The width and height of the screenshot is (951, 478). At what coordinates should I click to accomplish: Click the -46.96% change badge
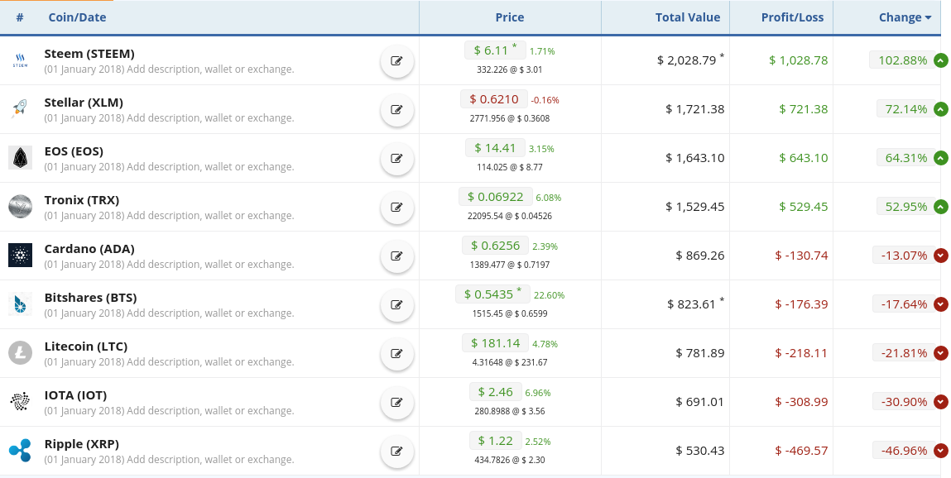905,451
